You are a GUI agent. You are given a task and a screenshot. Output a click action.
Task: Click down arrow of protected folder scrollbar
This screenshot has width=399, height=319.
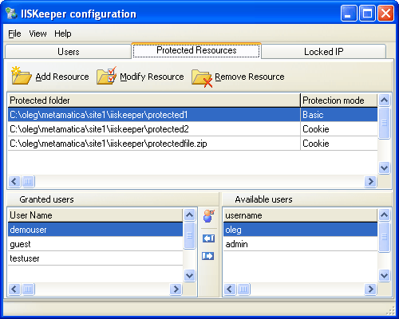click(384, 167)
